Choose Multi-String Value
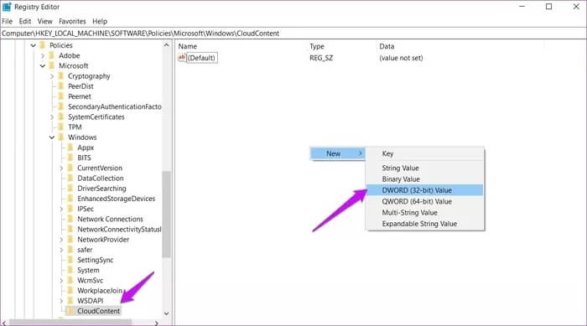The image size is (587, 326). pos(424,213)
